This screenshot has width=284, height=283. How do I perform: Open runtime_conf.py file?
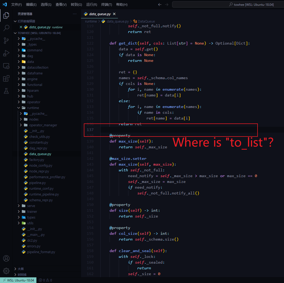[x=41, y=189]
